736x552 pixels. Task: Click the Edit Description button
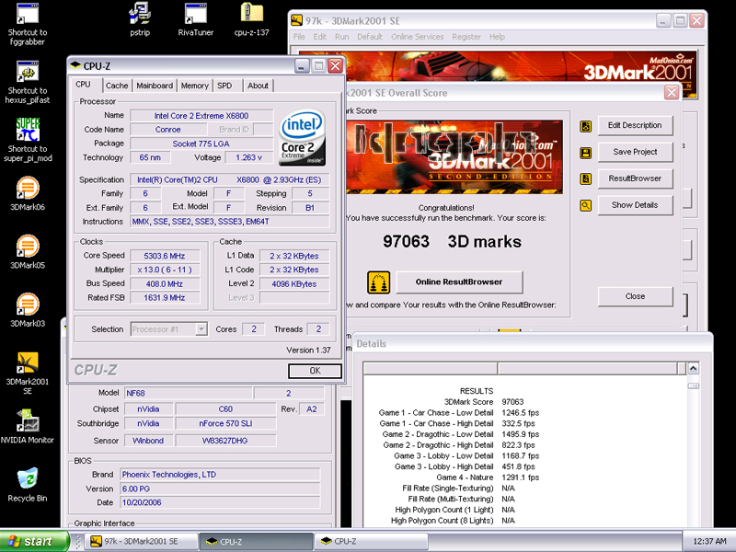[x=635, y=125]
